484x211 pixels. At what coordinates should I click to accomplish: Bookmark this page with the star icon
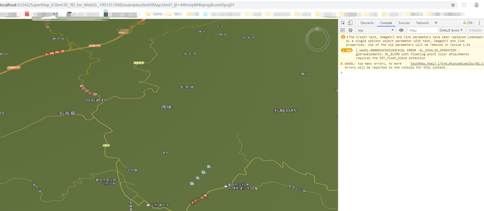point(453,5)
